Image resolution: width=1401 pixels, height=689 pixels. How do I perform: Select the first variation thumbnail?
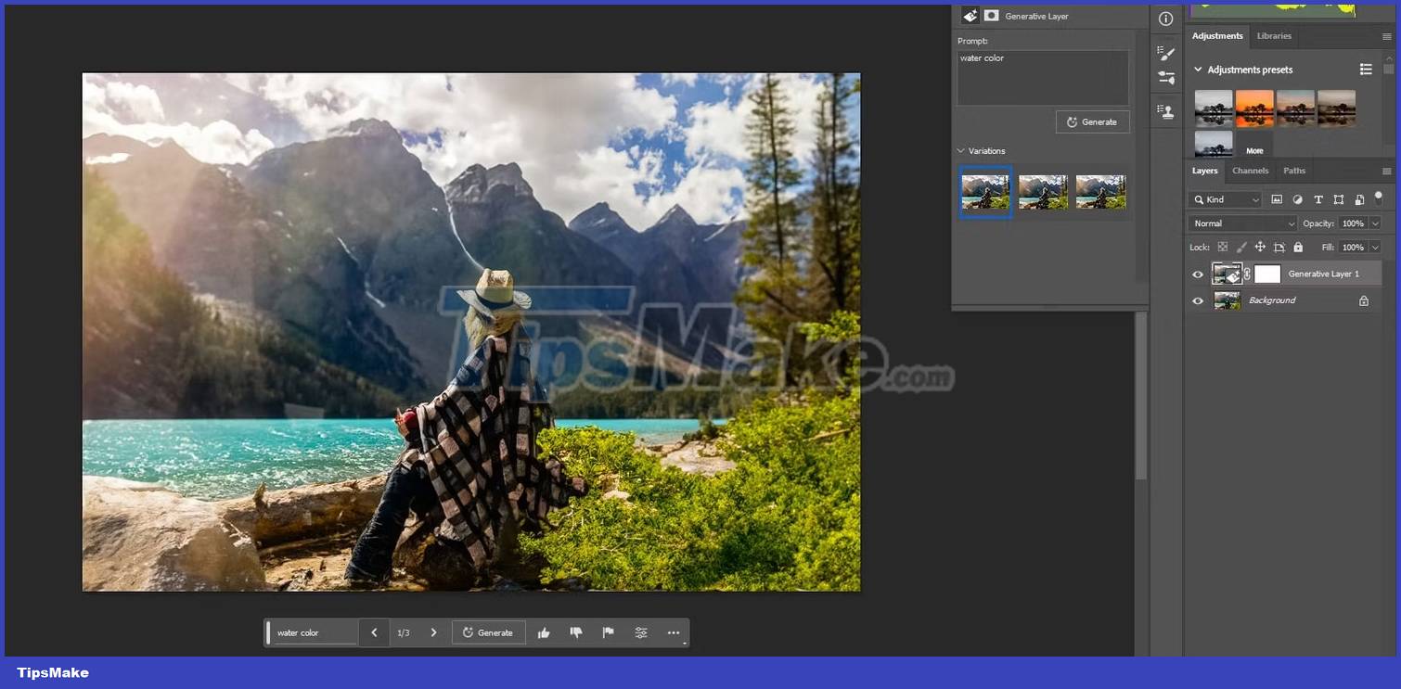click(x=984, y=192)
